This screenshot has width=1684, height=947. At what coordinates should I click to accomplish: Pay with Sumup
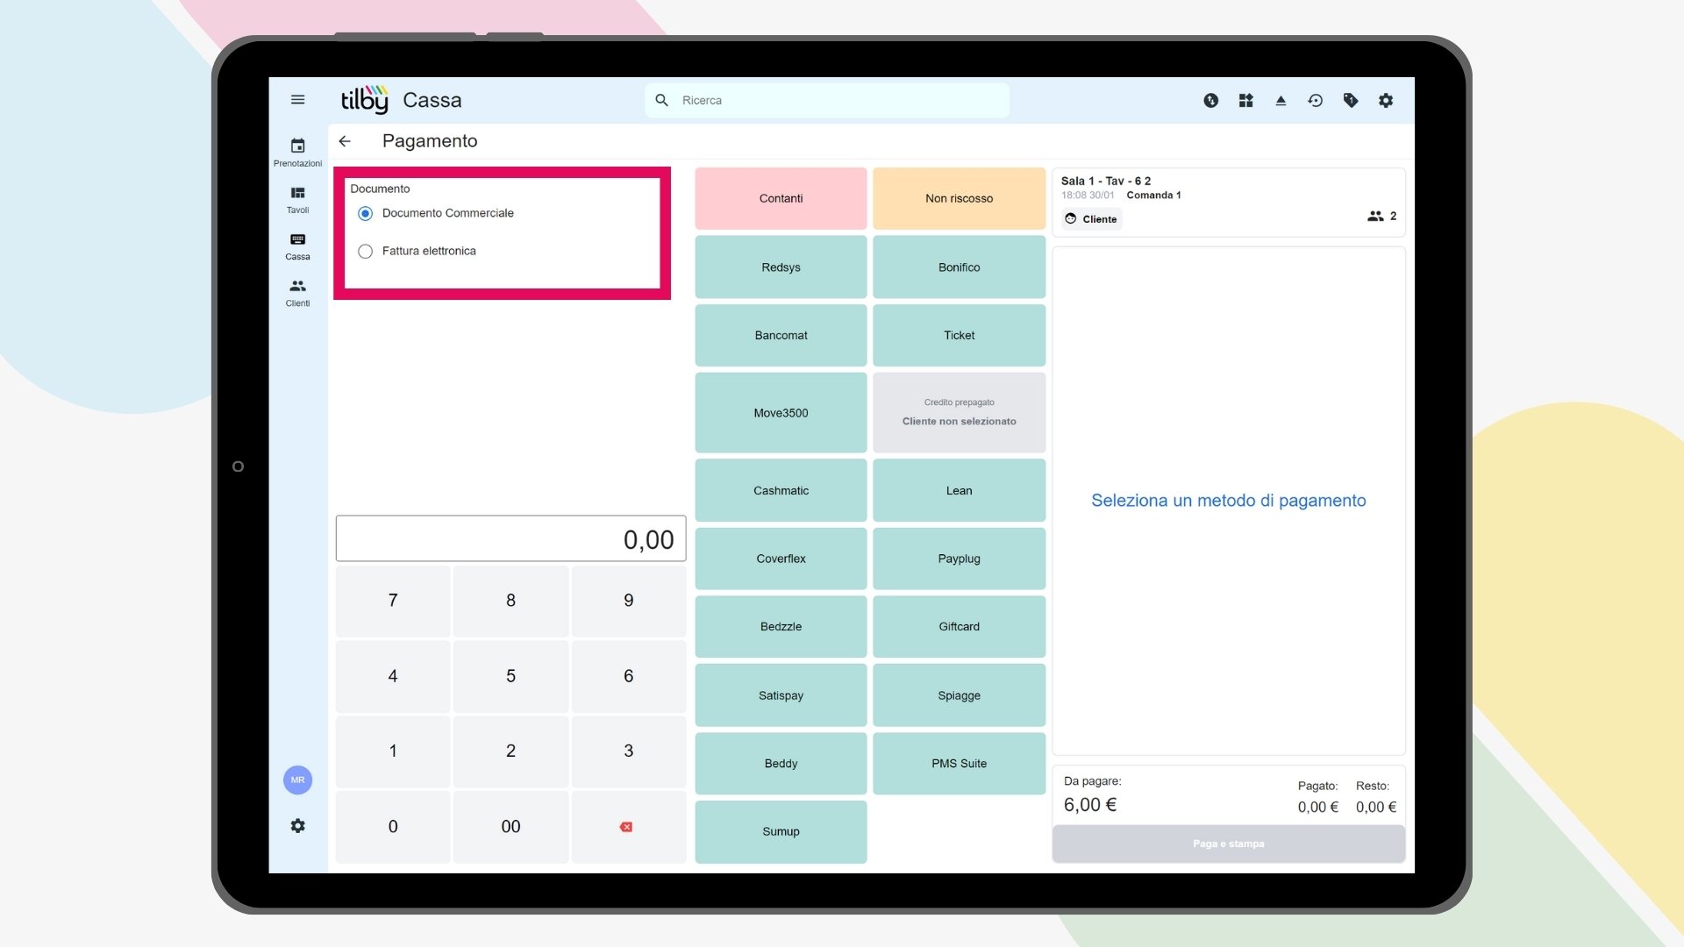(781, 831)
